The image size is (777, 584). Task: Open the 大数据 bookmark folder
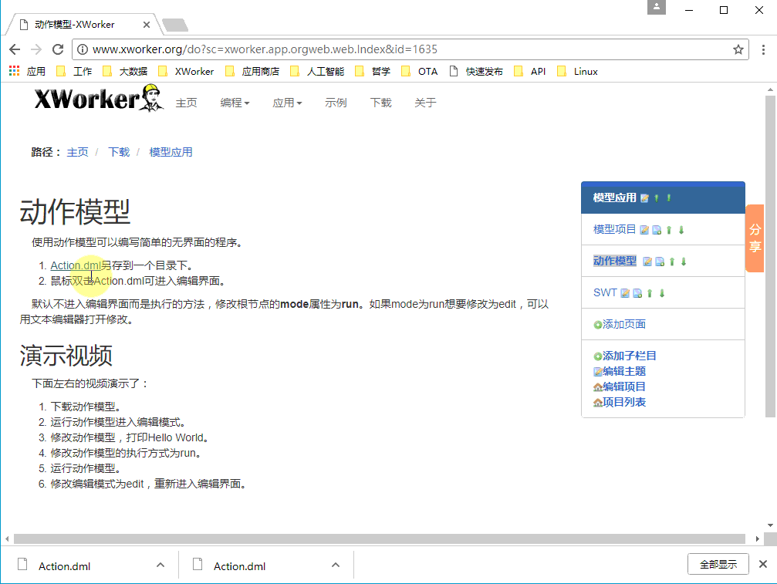[x=125, y=71]
